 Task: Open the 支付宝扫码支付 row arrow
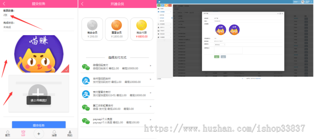pyautogui.click(x=150, y=79)
